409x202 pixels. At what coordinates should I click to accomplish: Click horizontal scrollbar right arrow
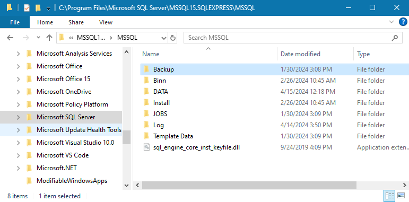click(x=405, y=186)
